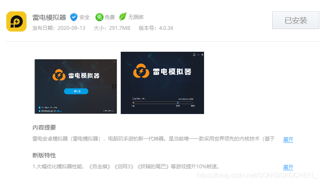Click the size 291.7MB text
Viewport: 321px width, 183px height.
pyautogui.click(x=119, y=28)
